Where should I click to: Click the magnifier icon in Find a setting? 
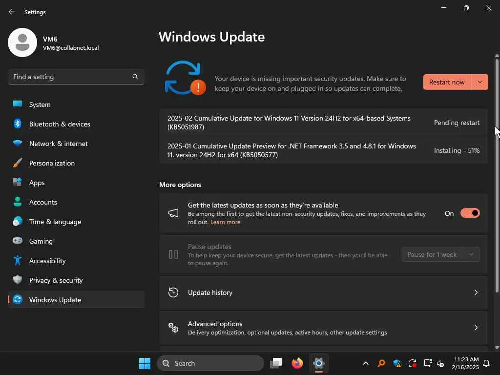[135, 77]
